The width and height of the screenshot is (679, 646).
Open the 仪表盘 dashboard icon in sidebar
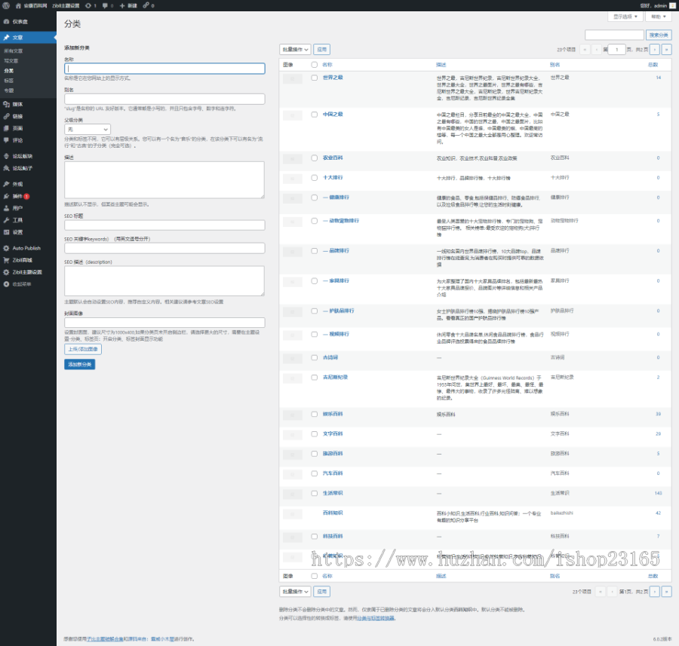[6, 22]
